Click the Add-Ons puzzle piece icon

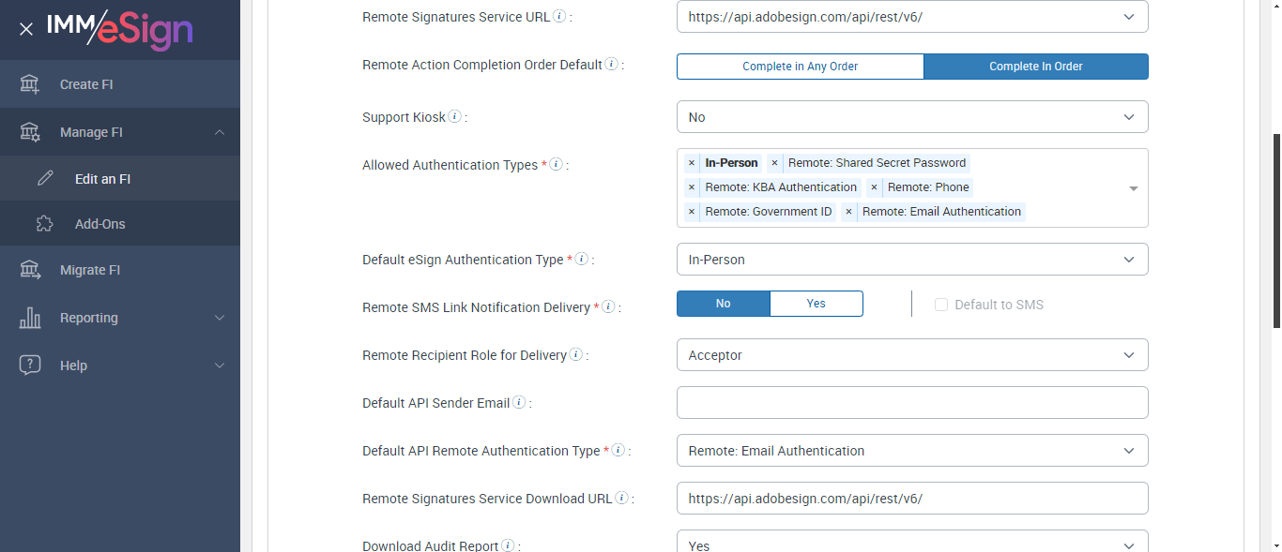click(x=45, y=224)
